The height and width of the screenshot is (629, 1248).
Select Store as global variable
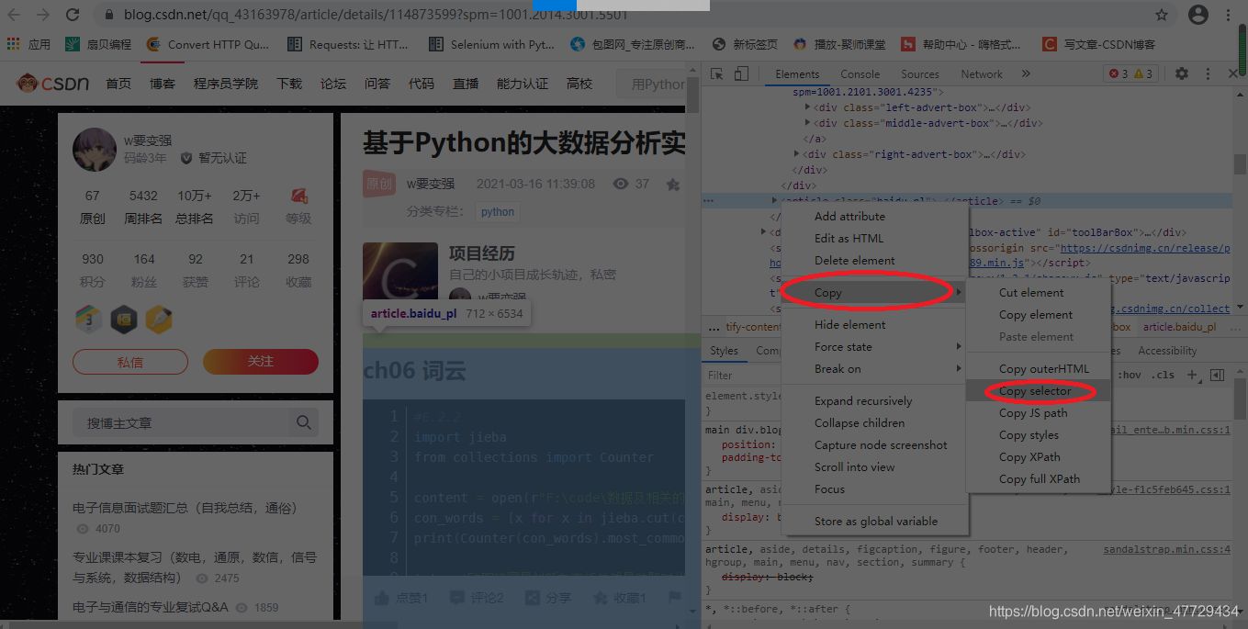[x=875, y=522]
